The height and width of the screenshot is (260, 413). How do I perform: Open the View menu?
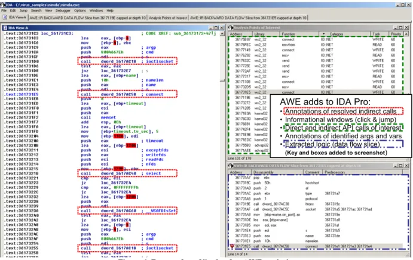point(48,11)
